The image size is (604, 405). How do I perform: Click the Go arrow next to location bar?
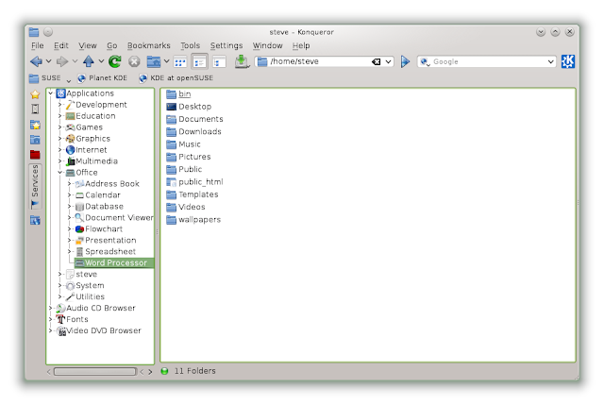pos(405,61)
